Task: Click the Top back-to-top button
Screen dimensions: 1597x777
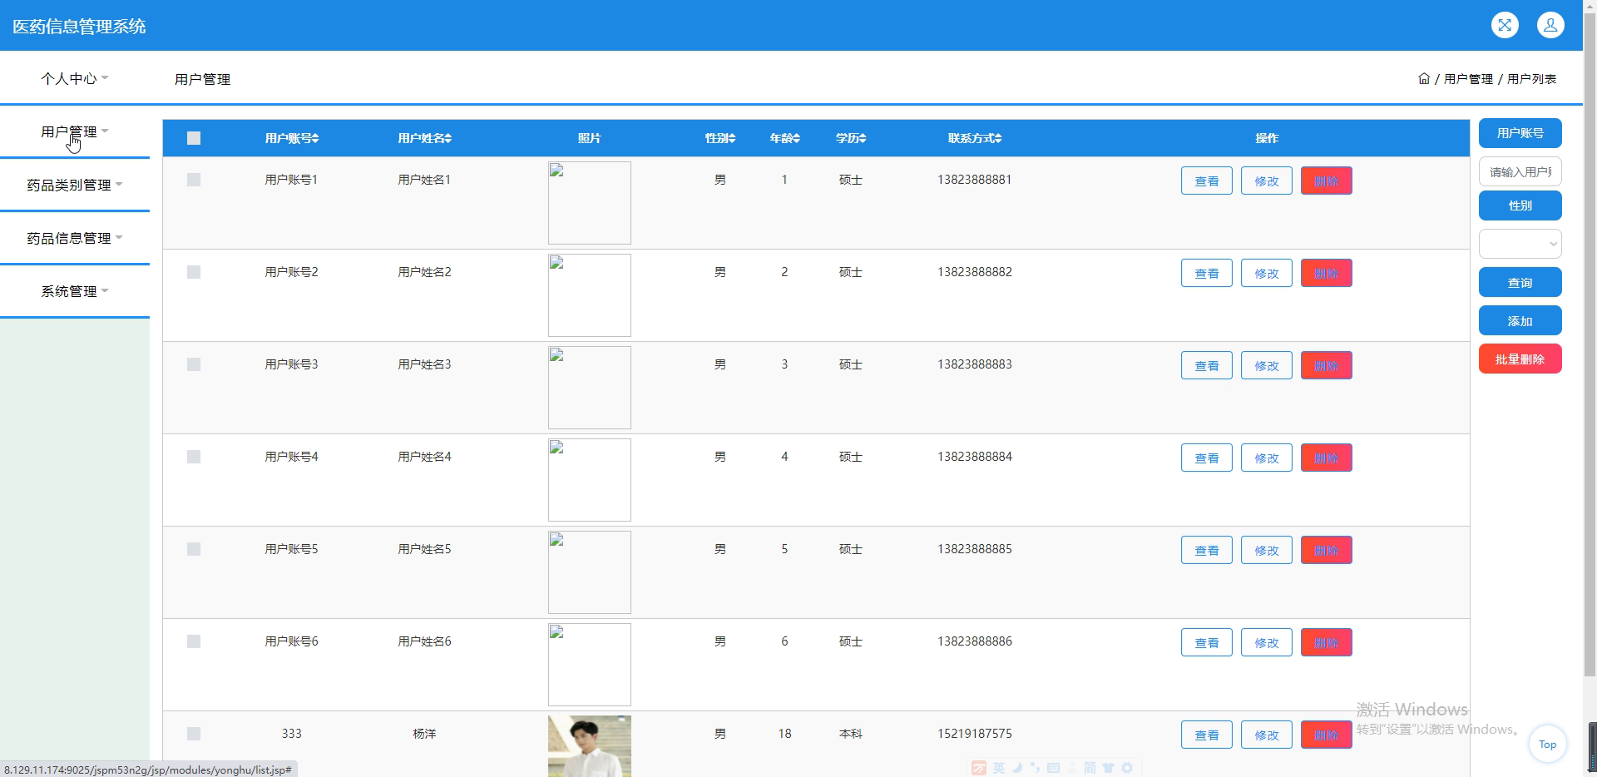Action: click(1547, 744)
